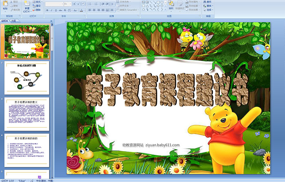Image resolution: width=285 pixels, height=182 pixels.
Task: Select the Triangle shape
Action: click(147, 6)
